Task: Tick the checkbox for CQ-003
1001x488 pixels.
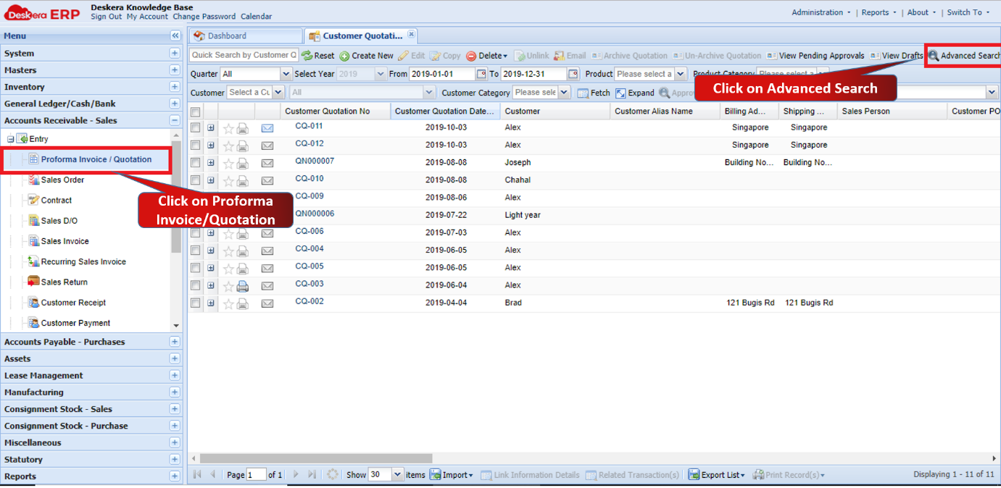Action: (195, 285)
